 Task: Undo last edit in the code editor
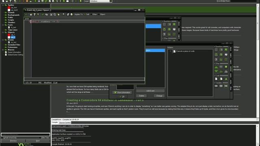tap(43, 15)
